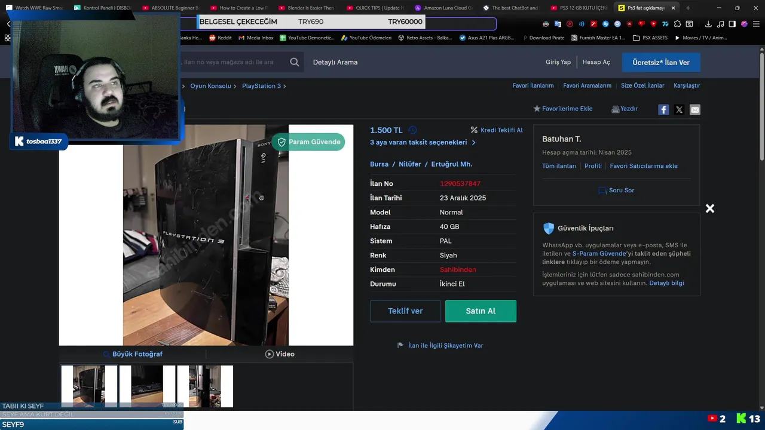Click the Detaylı bilgi link
This screenshot has width=765, height=430.
click(x=666, y=283)
